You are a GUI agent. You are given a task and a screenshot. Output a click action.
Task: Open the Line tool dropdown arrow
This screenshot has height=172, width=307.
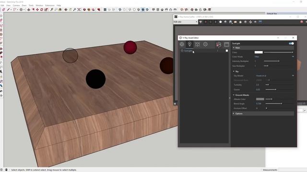(x=11, y=10)
